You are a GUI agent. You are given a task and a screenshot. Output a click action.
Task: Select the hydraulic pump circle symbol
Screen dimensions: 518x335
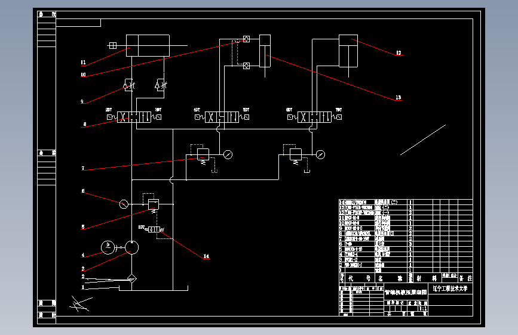point(131,247)
